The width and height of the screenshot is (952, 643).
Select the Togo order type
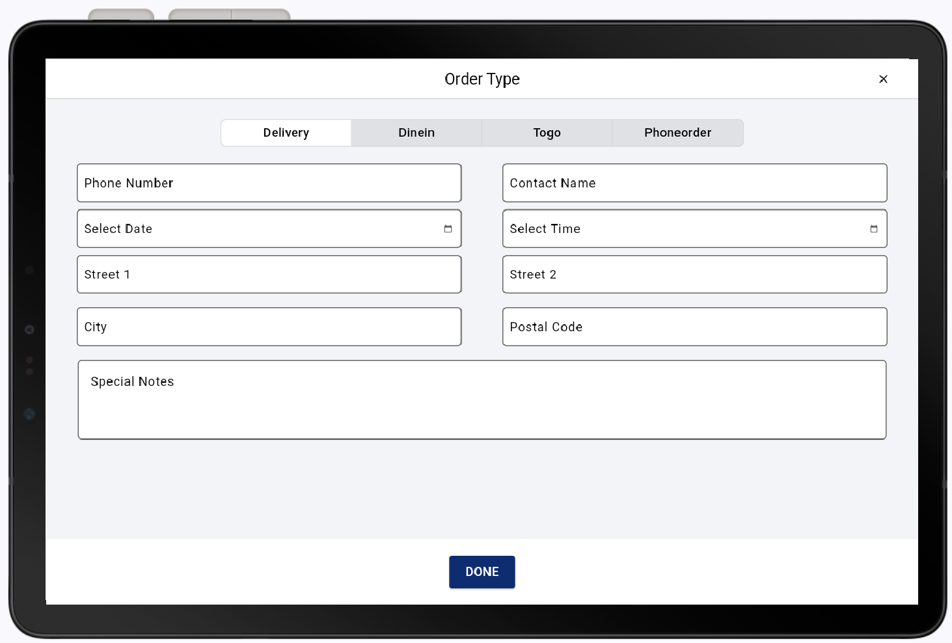547,133
